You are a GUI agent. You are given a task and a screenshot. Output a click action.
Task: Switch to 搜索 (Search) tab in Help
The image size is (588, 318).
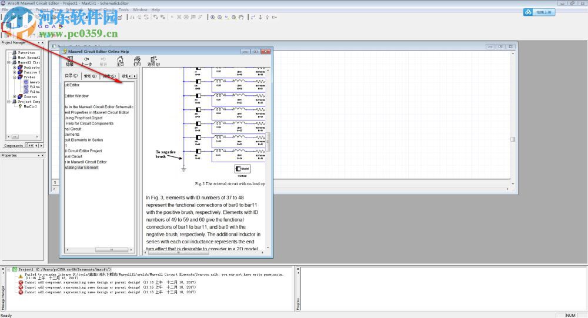[x=109, y=76]
